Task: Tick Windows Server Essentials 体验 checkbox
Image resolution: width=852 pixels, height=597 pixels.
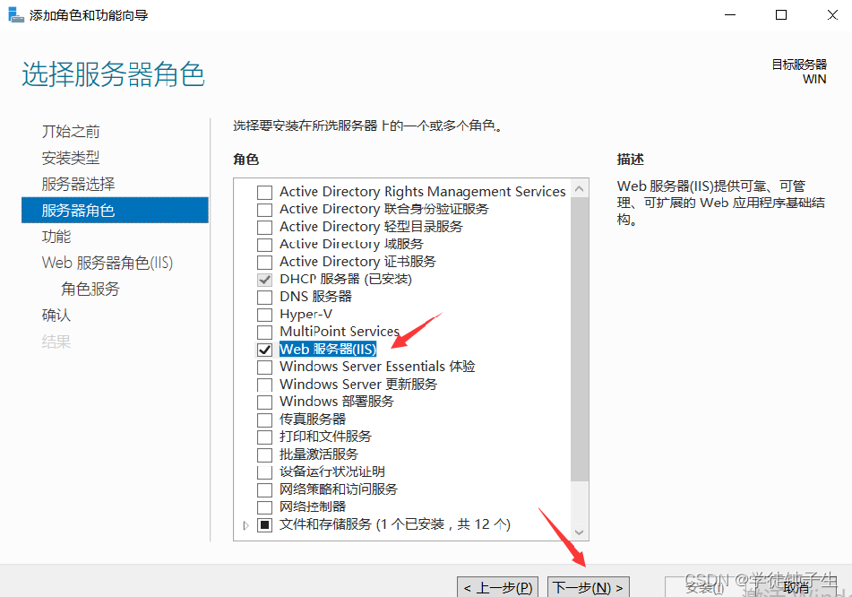Action: (x=264, y=367)
